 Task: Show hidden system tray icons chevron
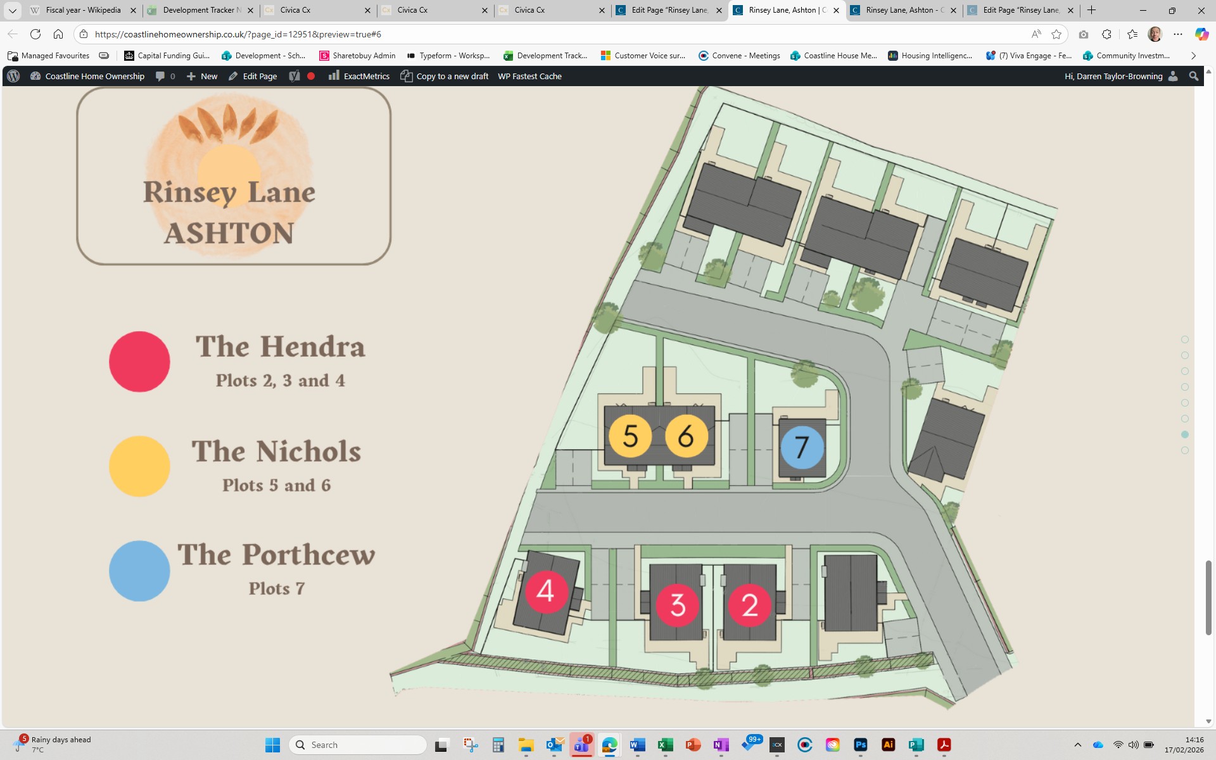(x=1078, y=745)
